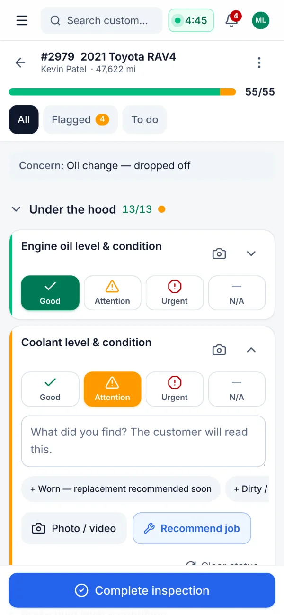The image size is (284, 615).
Task: Tap the ML user avatar
Action: click(260, 20)
